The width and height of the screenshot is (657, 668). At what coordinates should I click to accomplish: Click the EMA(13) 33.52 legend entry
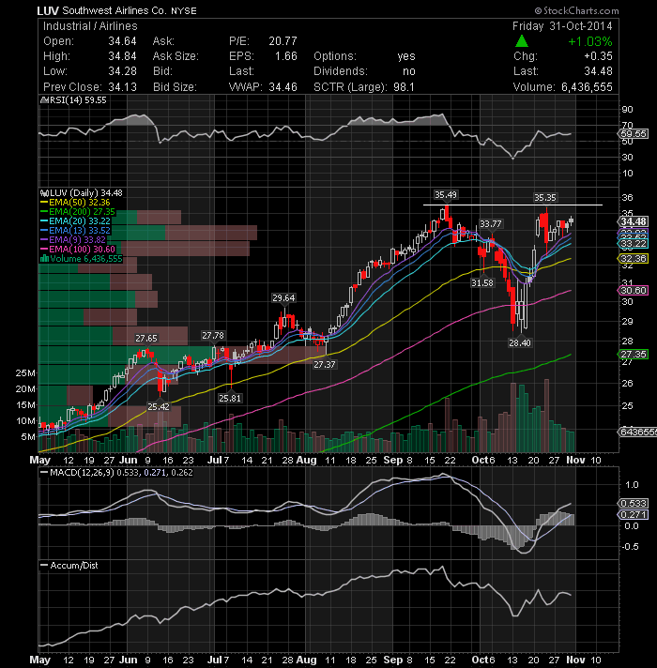coord(75,231)
